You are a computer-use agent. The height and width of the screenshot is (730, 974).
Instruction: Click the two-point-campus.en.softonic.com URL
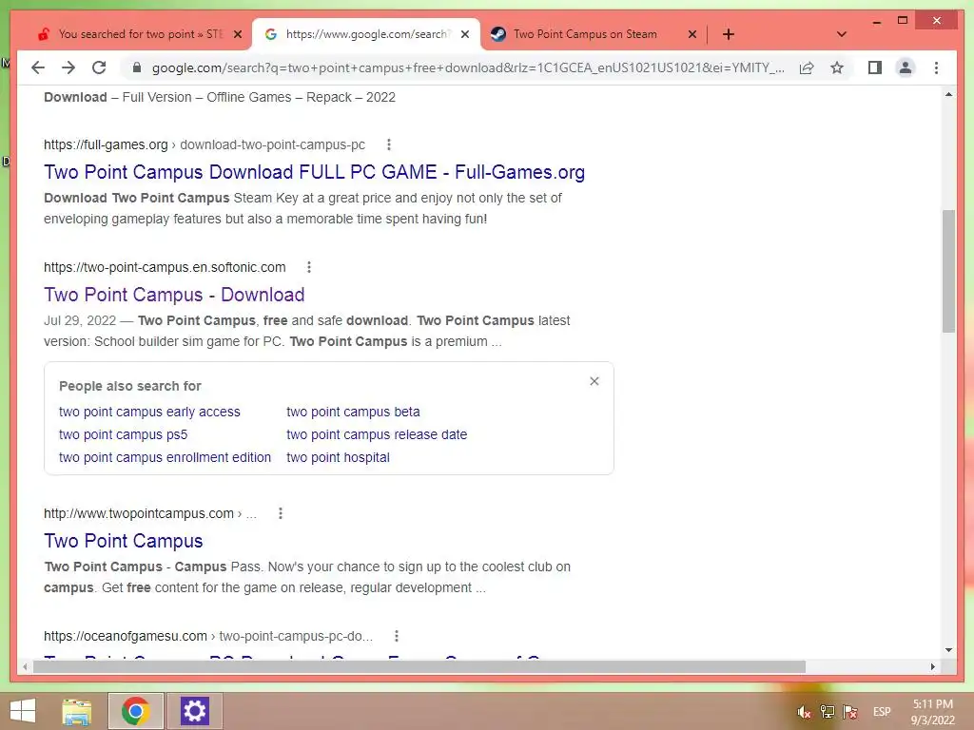pos(165,267)
